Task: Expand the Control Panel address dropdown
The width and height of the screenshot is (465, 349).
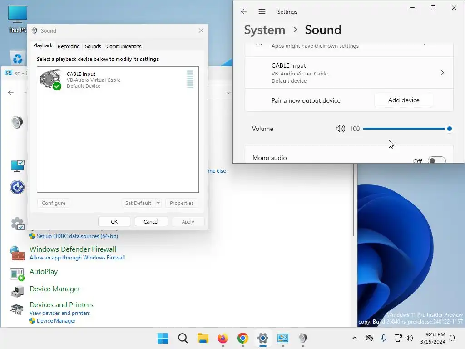Action: [229, 93]
